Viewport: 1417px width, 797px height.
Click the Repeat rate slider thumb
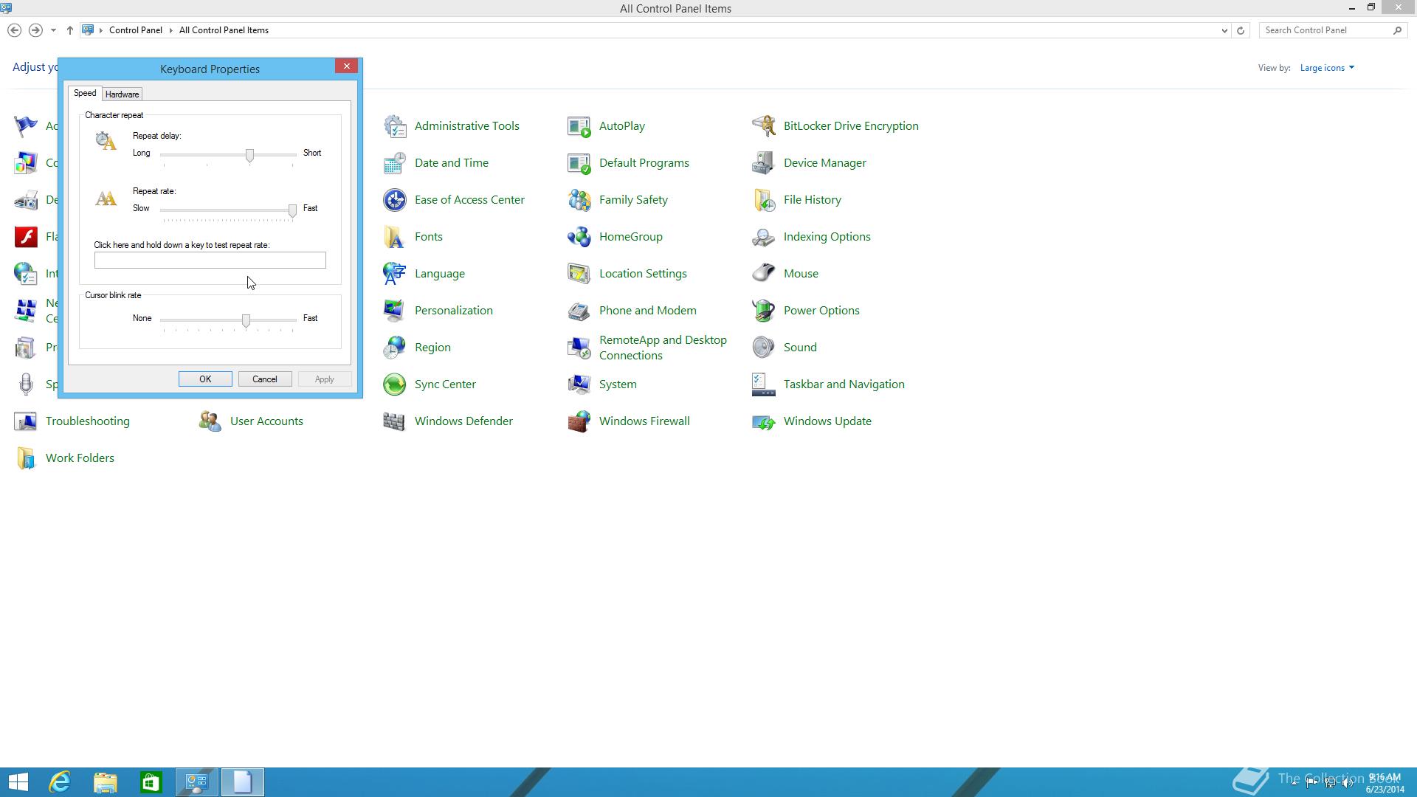(x=293, y=211)
